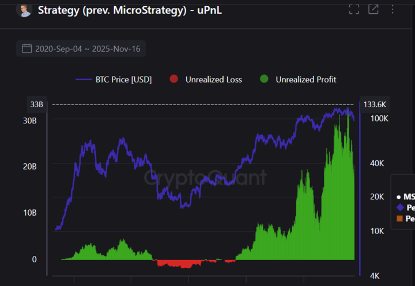Open chart in new window icon

[x=373, y=9]
